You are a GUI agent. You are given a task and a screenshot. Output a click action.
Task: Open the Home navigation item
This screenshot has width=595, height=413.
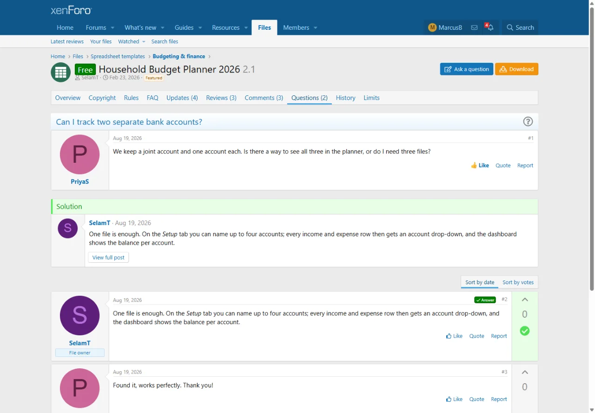pyautogui.click(x=65, y=27)
